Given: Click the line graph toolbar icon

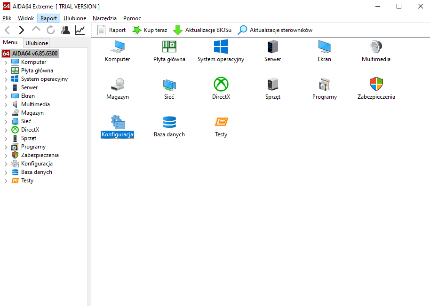Looking at the screenshot, I should click(x=80, y=30).
